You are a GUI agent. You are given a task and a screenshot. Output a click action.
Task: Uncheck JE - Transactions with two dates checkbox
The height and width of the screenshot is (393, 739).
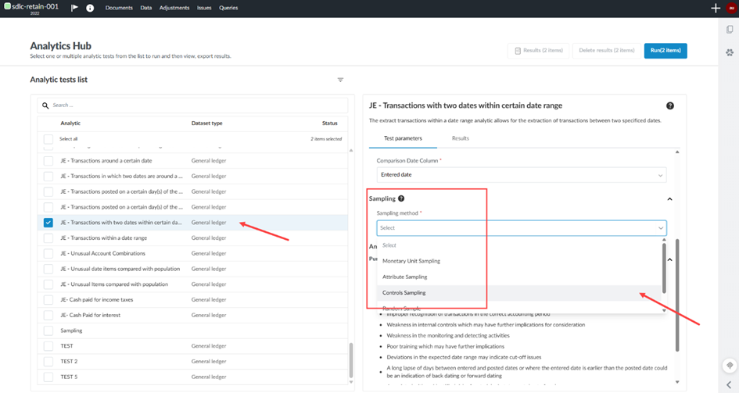pyautogui.click(x=48, y=223)
